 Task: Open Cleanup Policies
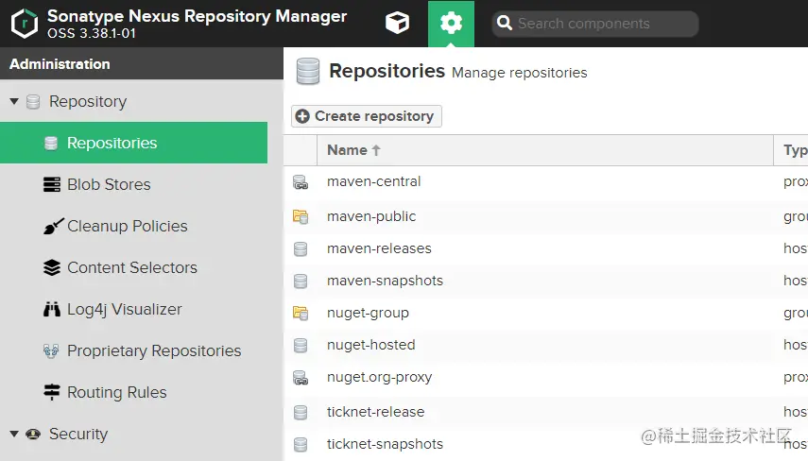coord(128,226)
